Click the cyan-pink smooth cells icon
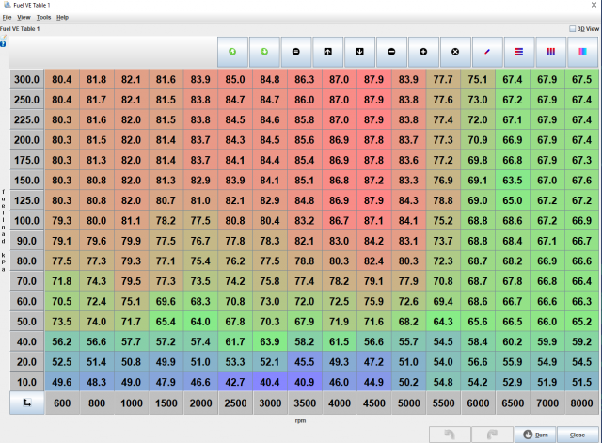602x443 pixels. pos(582,51)
